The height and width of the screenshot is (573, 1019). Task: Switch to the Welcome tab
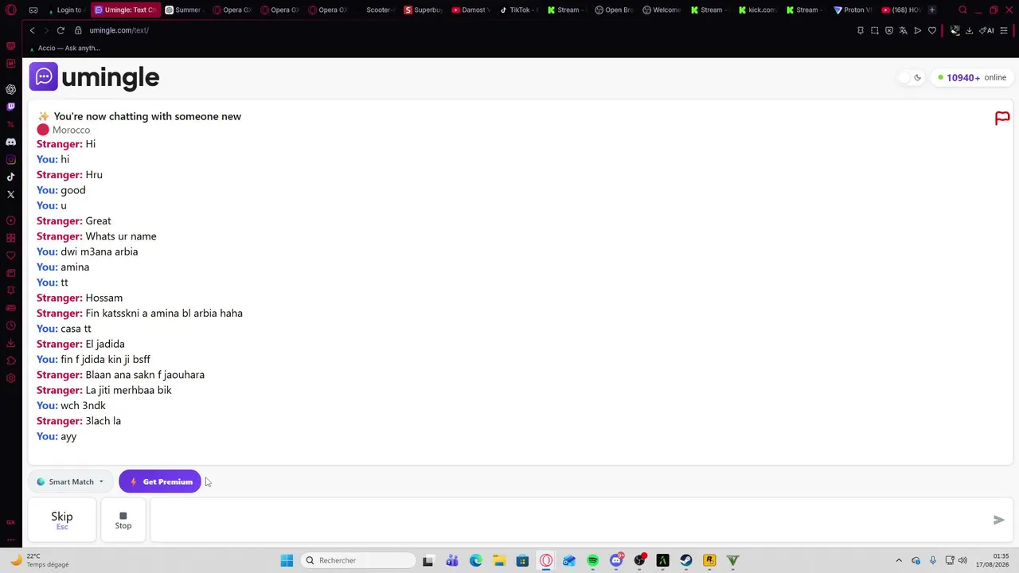click(662, 10)
